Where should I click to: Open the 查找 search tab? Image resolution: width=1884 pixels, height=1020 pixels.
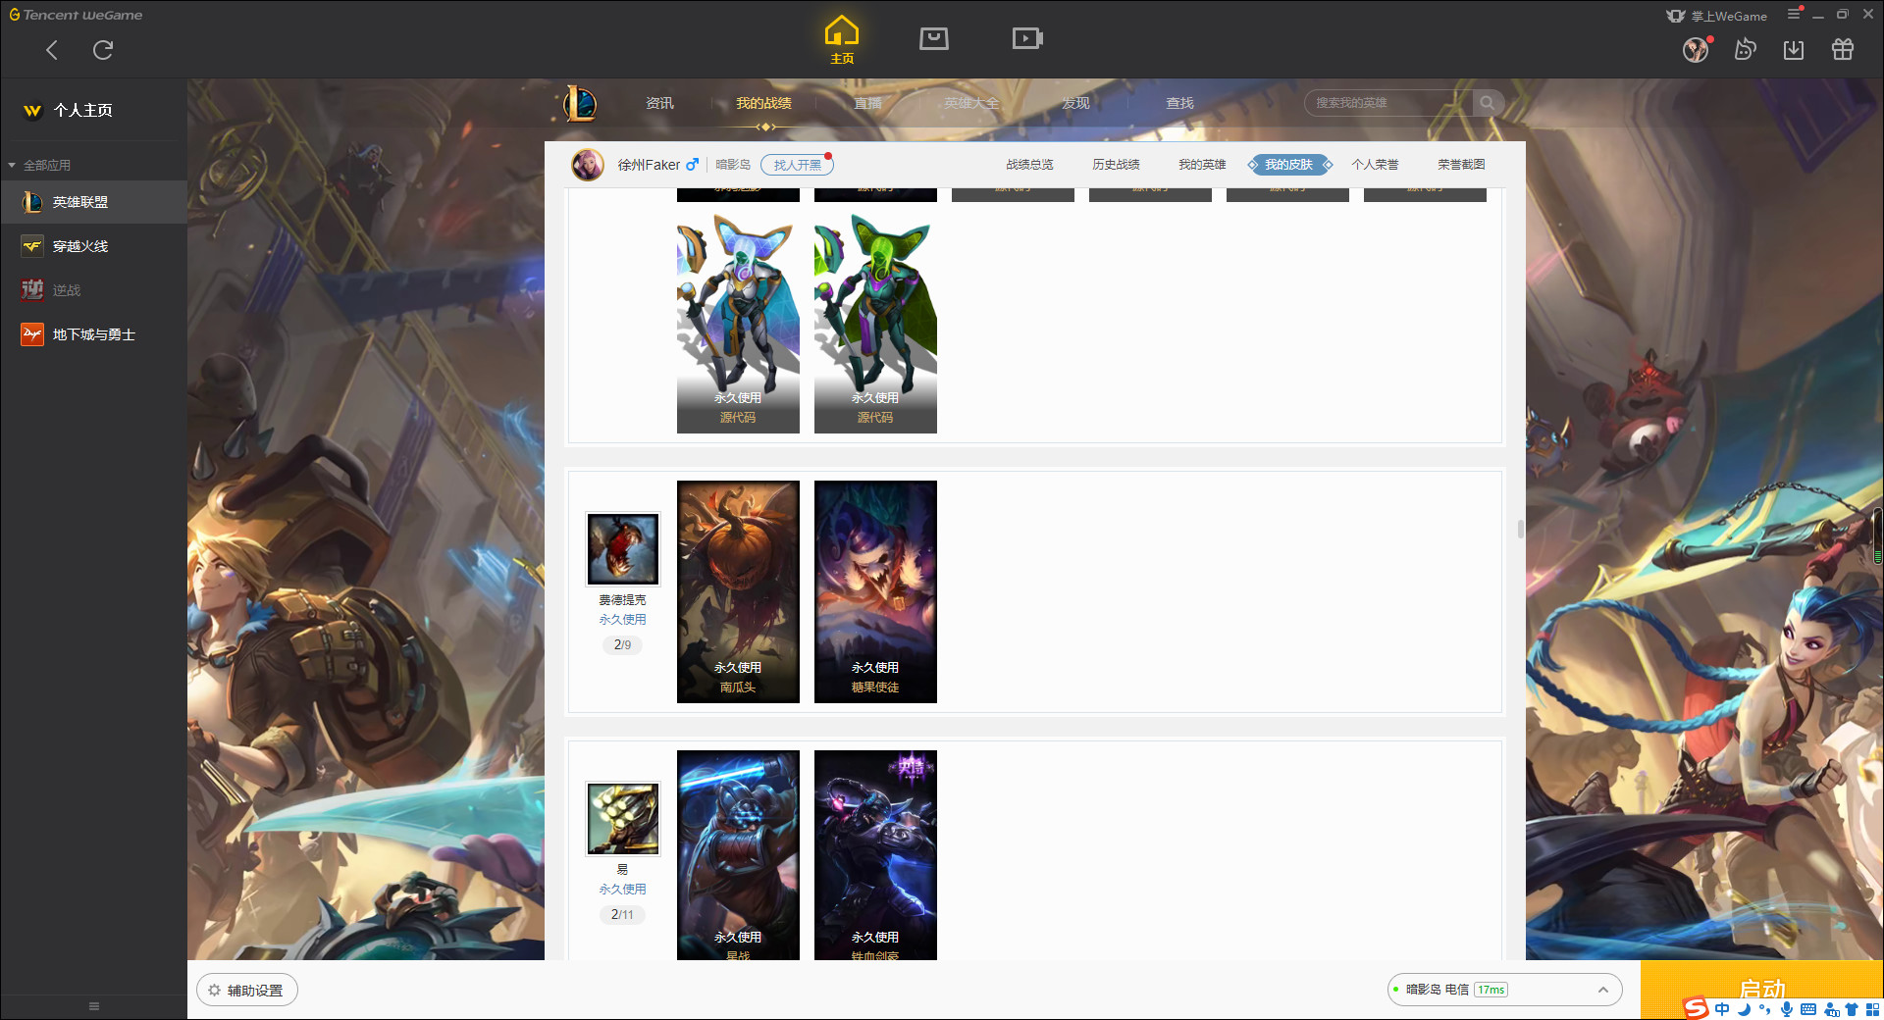(x=1179, y=103)
